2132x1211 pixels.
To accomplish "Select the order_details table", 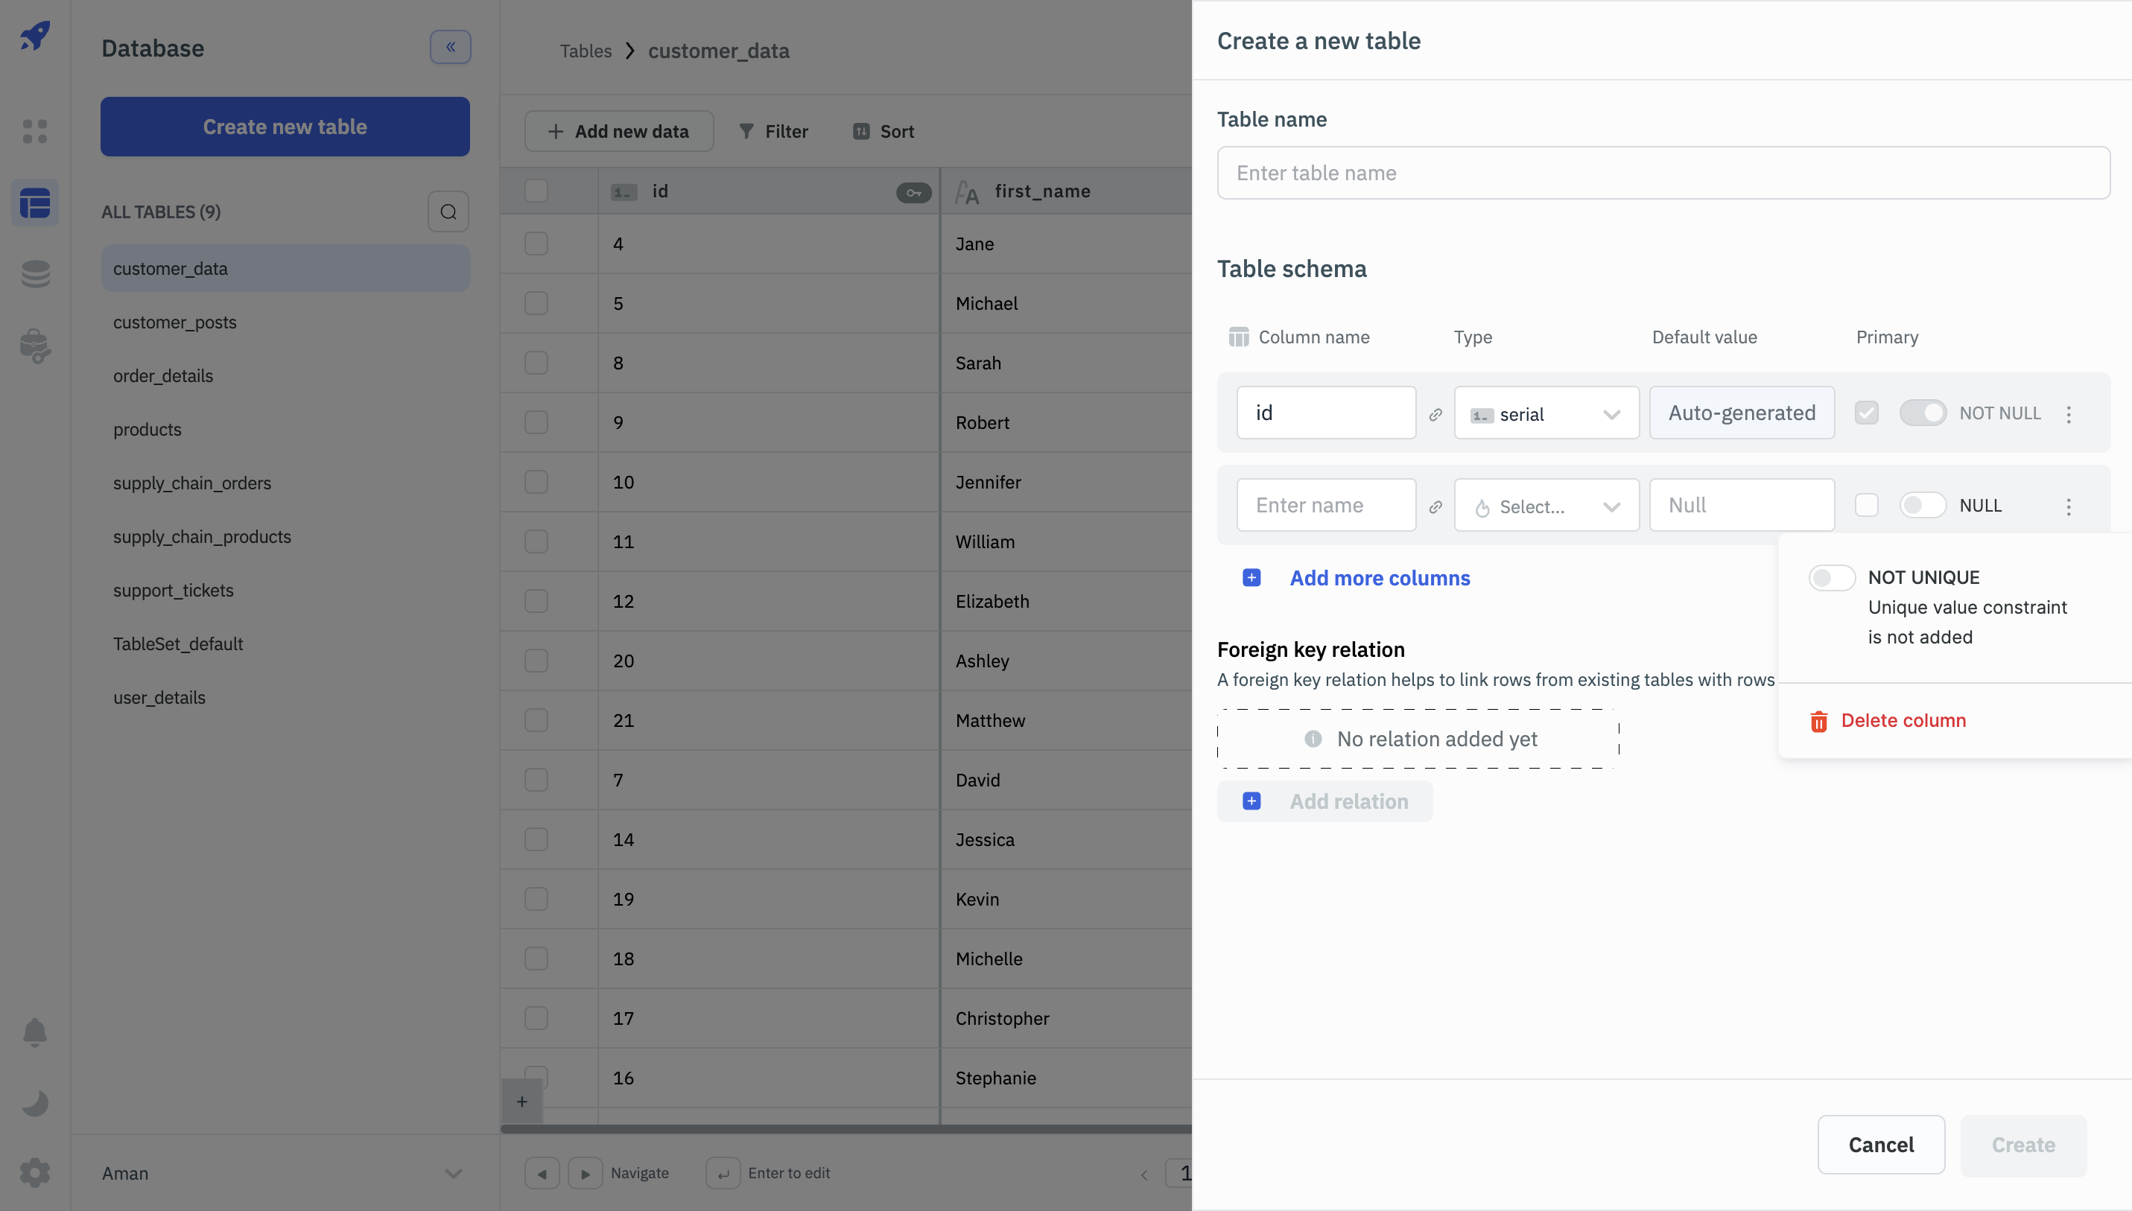I will (x=163, y=376).
